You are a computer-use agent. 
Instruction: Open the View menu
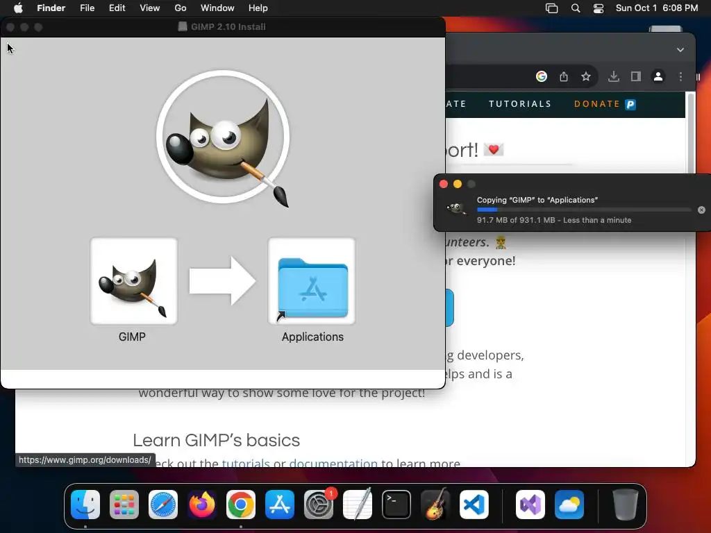150,8
